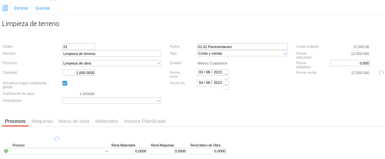Screen dimensions: 385x159
Task: Click the refresh icon above the Proceso table
Action: (57, 139)
